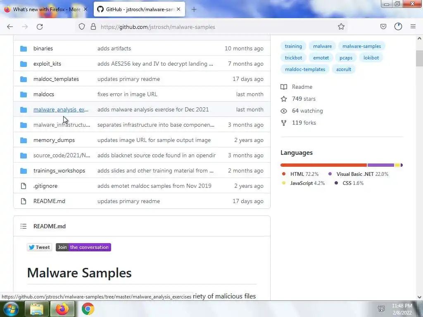The height and width of the screenshot is (317, 423).
Task: Switch to the What's new with Firefox tab
Action: pos(46,9)
